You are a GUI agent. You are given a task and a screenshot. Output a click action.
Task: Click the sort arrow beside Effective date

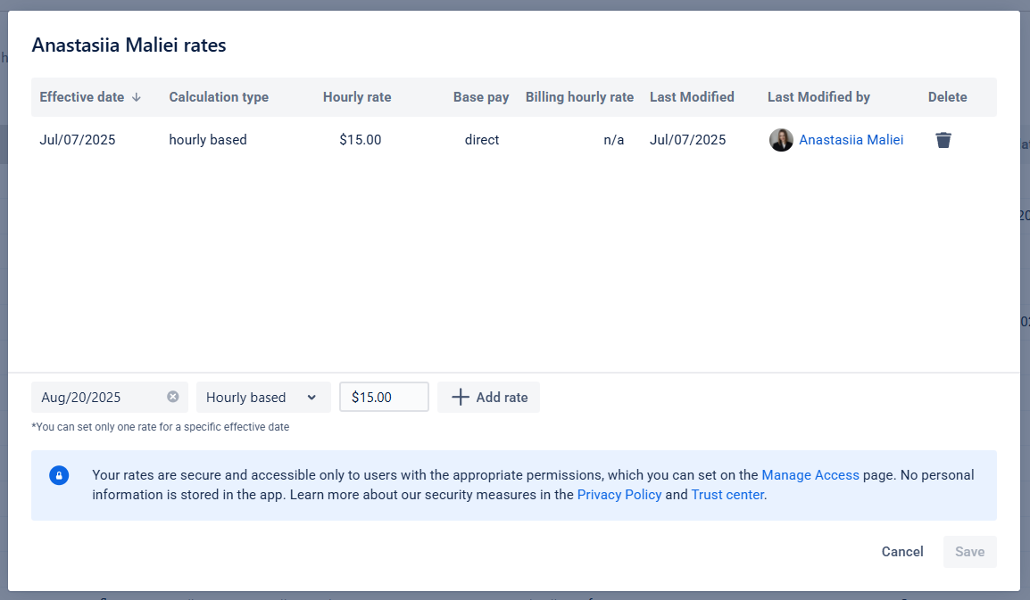coord(137,97)
